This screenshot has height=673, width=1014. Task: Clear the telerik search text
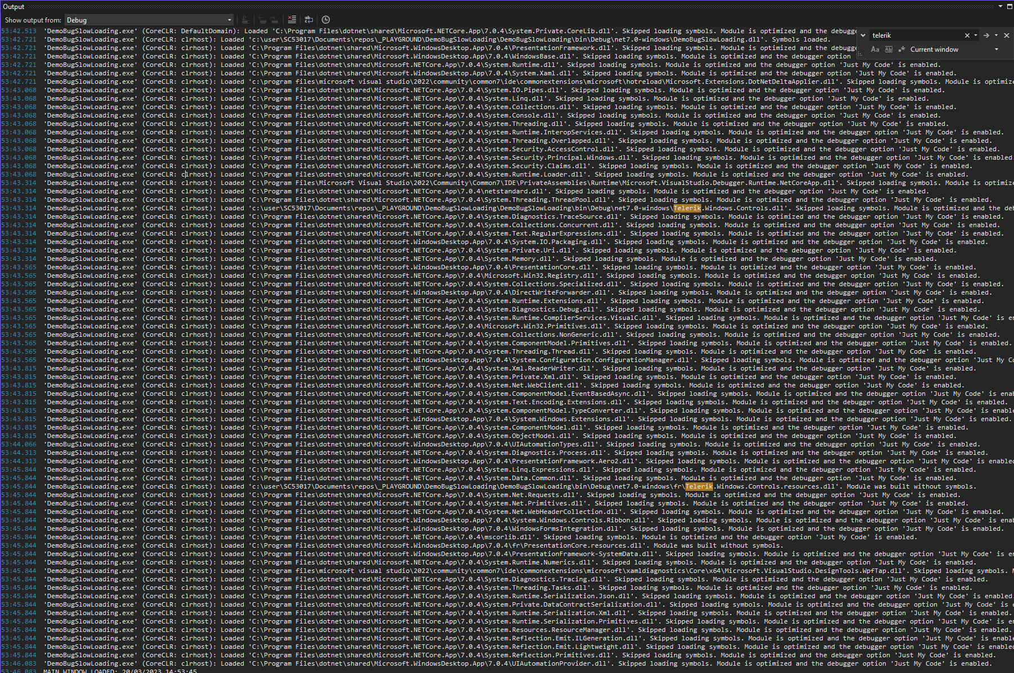(x=967, y=35)
